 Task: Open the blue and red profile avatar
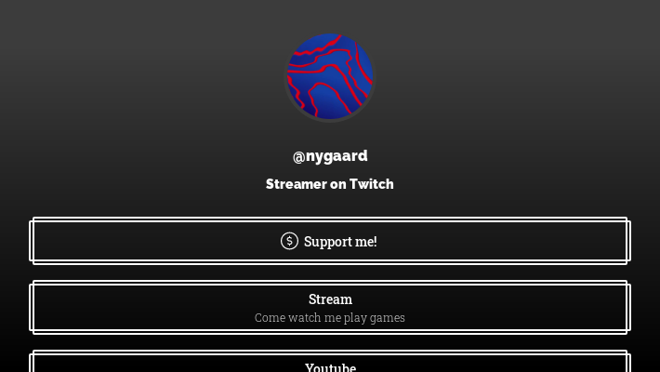coord(330,76)
